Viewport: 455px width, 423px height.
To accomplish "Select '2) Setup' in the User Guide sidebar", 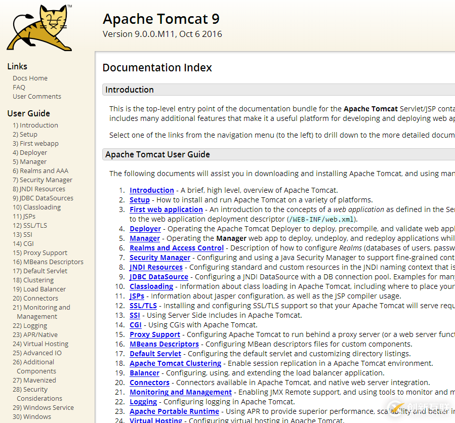I will coord(25,134).
